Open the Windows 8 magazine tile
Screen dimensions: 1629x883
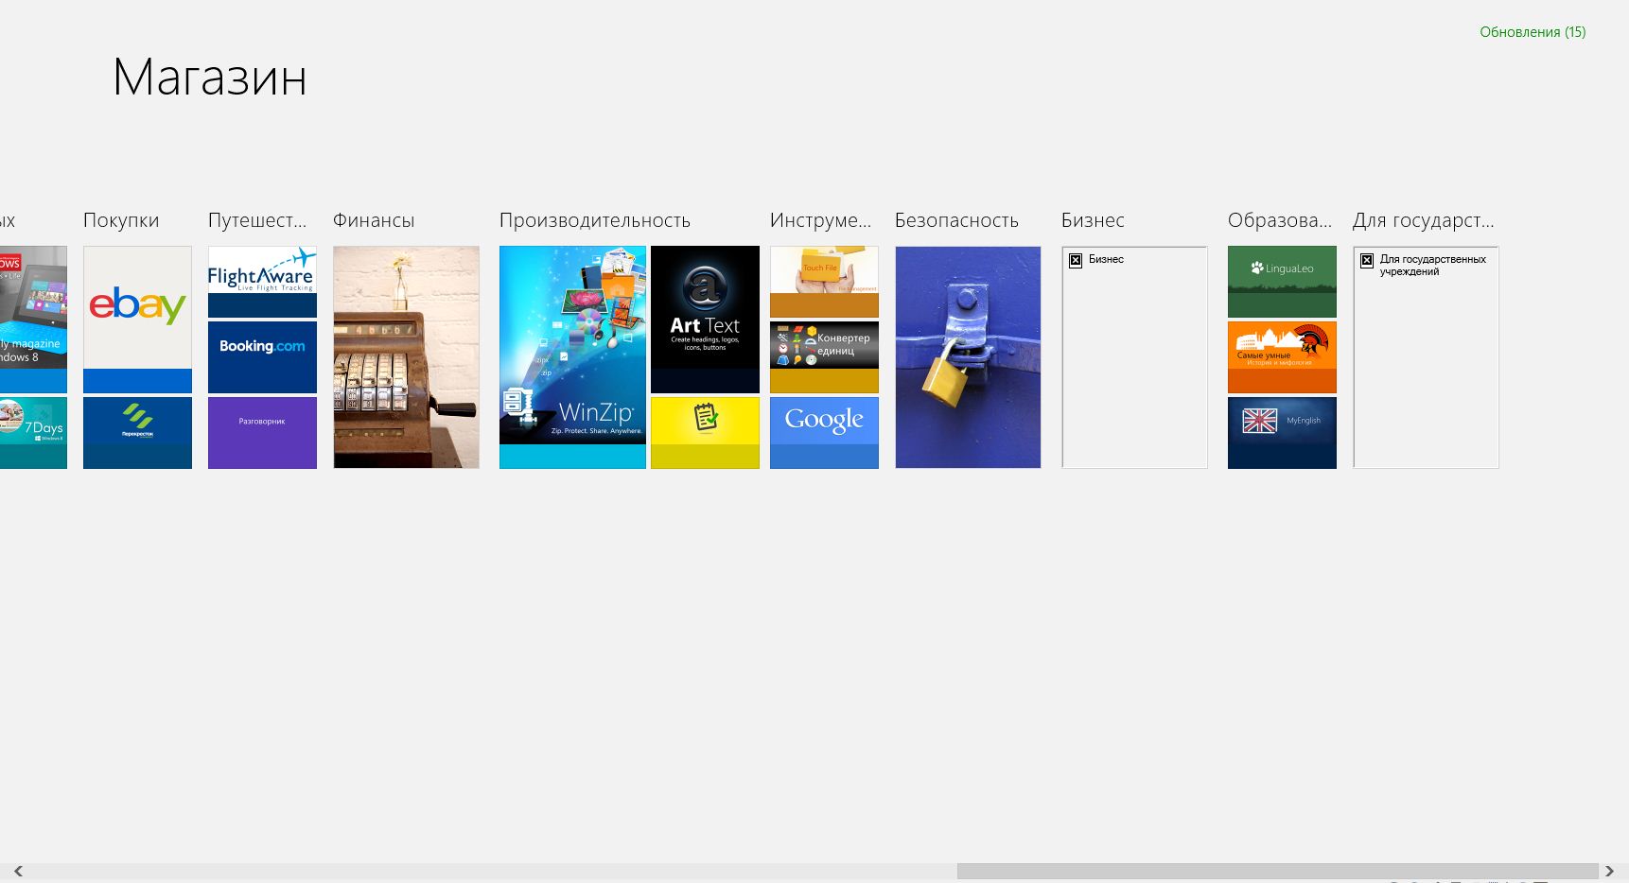click(33, 320)
